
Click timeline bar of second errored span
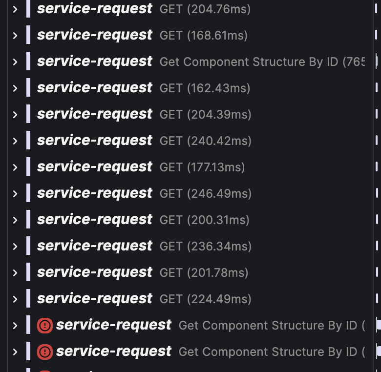[x=379, y=351]
